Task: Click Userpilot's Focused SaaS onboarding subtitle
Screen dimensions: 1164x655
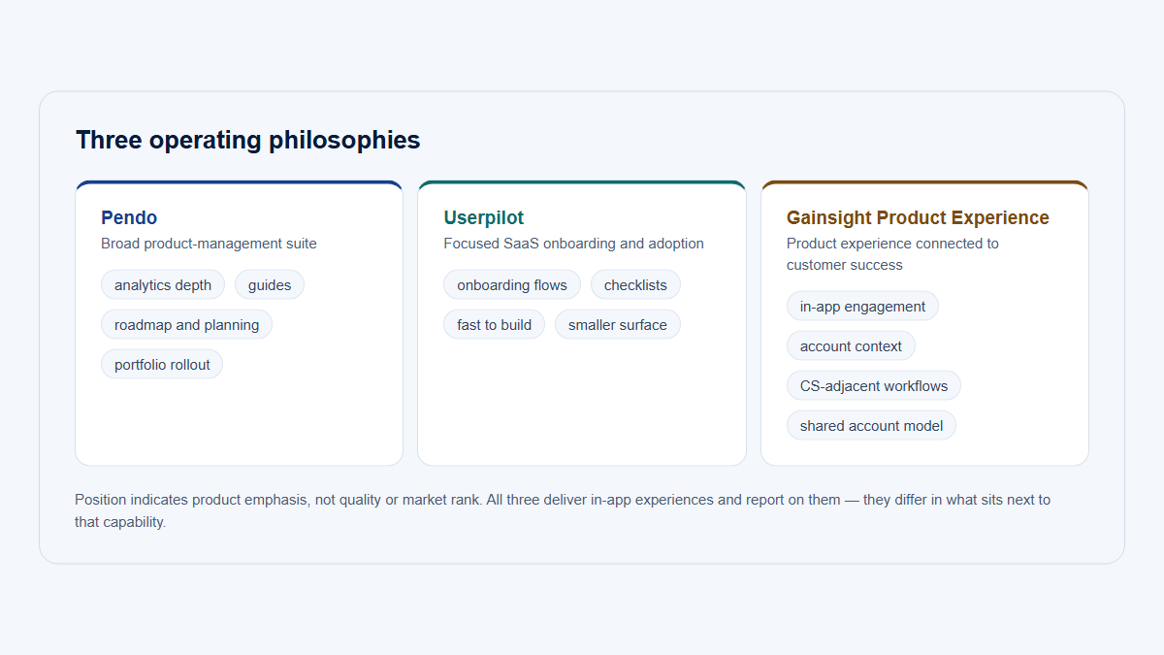Action: pos(574,244)
